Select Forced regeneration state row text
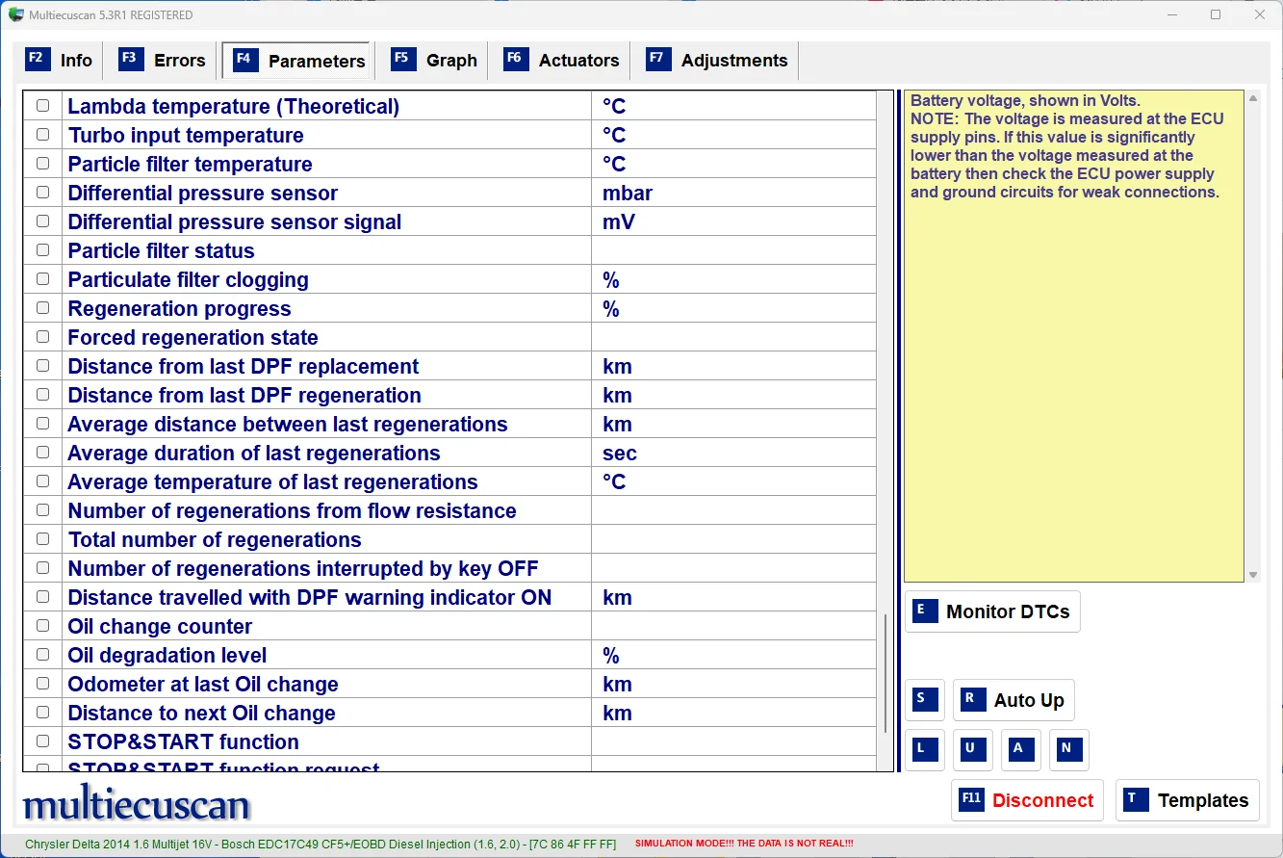 click(192, 338)
